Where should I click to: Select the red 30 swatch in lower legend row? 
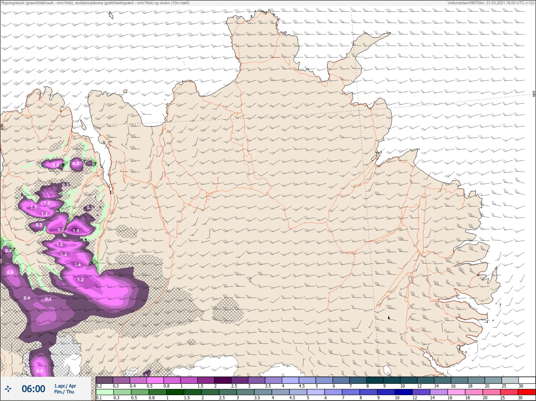click(527, 393)
